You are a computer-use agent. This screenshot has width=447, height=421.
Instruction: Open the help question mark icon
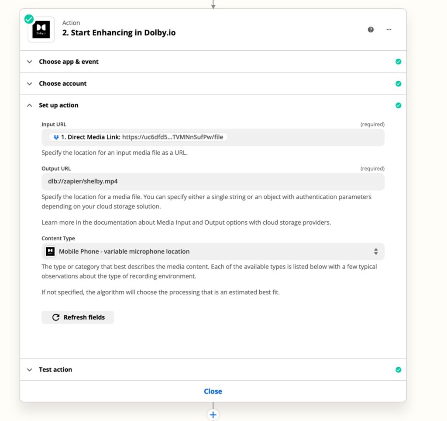coord(371,29)
